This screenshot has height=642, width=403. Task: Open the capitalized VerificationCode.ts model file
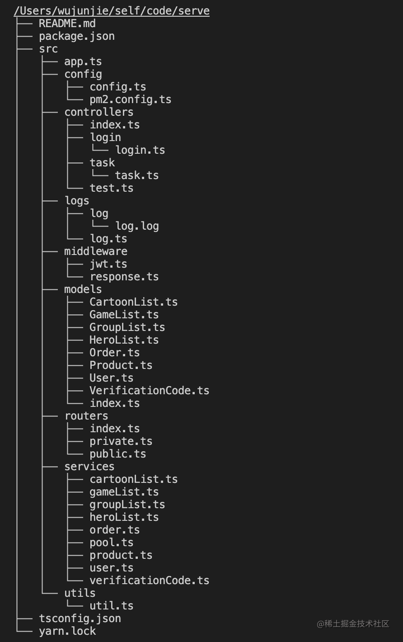(x=150, y=391)
